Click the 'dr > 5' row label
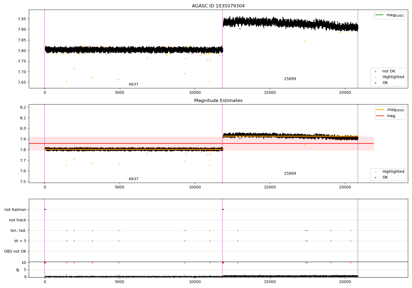This screenshot has height=288, width=412. coord(20,241)
